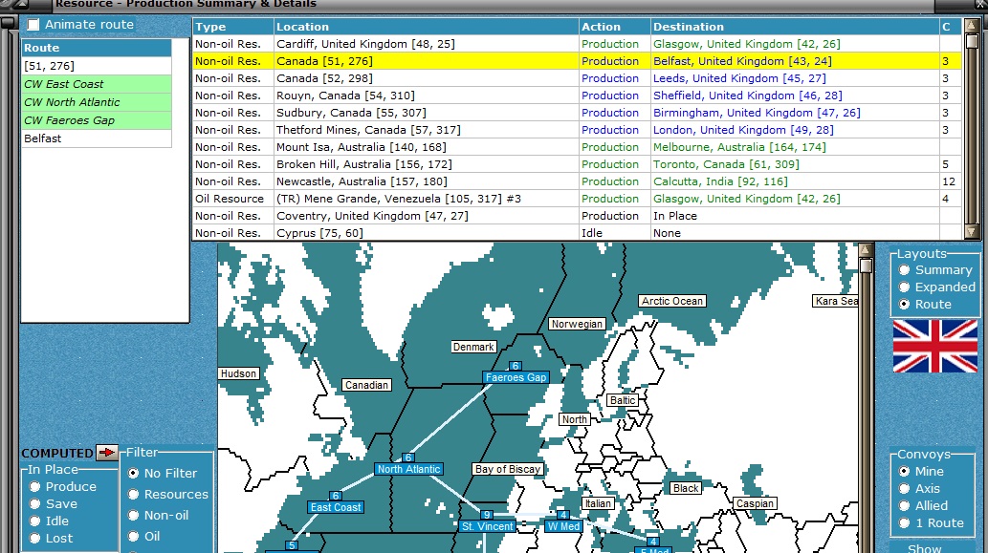Select the Route layout option

click(904, 304)
